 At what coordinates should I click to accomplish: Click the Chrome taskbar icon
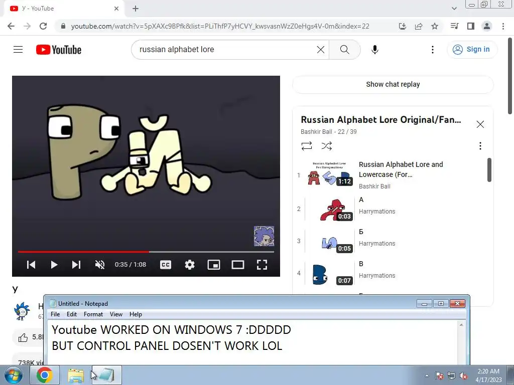coord(45,375)
